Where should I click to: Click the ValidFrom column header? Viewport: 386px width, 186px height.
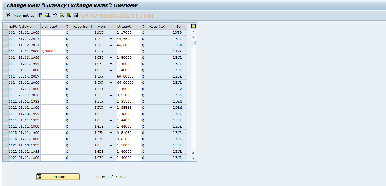coord(29,26)
